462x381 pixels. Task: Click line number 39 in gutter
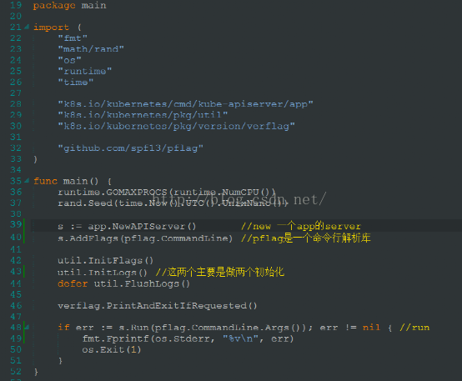[16, 224]
